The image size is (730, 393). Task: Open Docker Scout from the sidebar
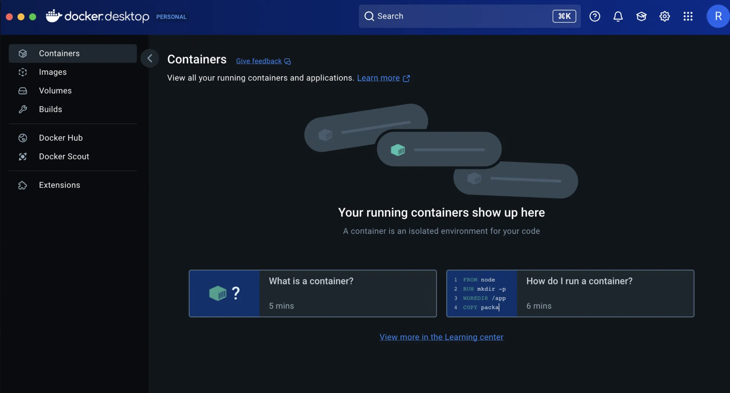[73, 156]
